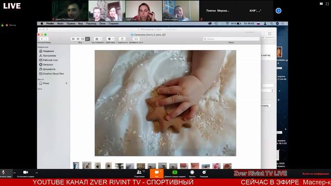The height and width of the screenshot is (186, 331).
Task: Toggle Zoom stop video button
Action: coord(25,174)
